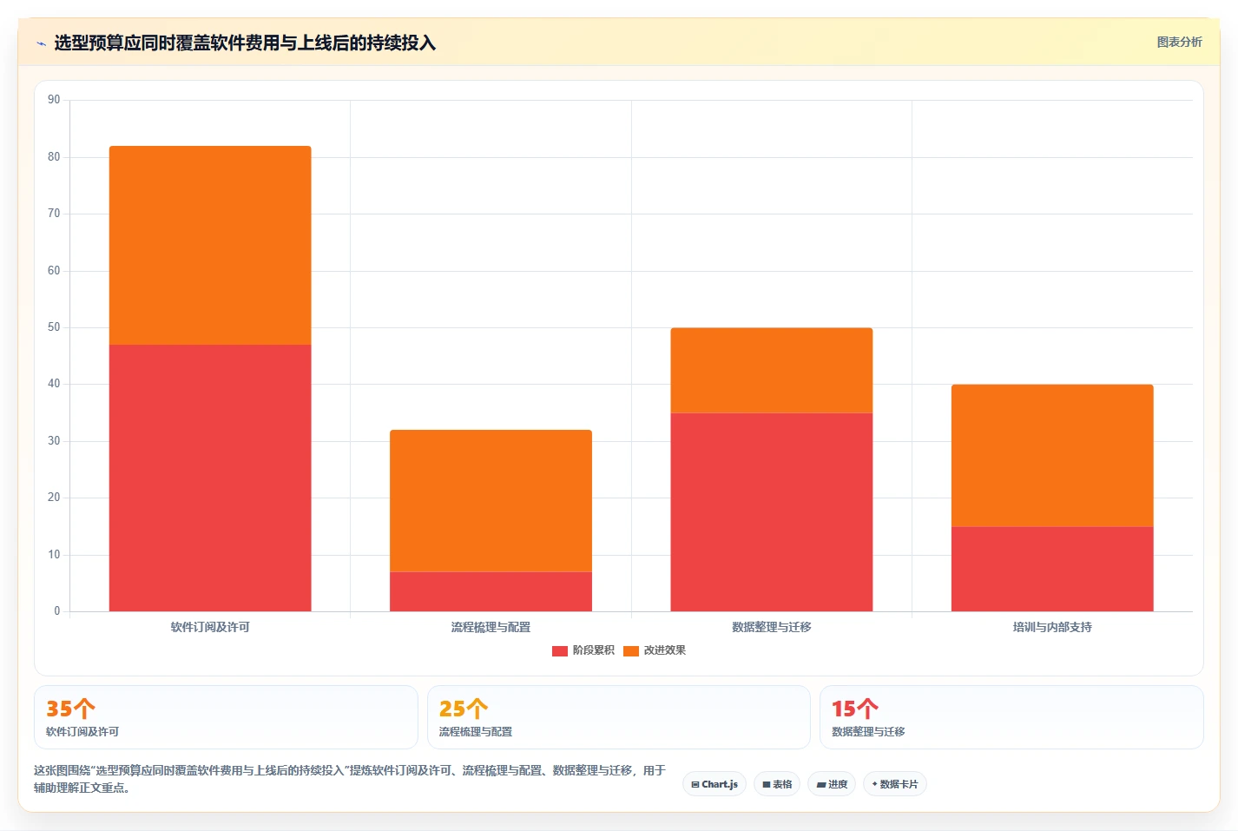Click the red 阶段累积 bar for 软件订阅及许可
The width and height of the screenshot is (1238, 831).
click(210, 478)
